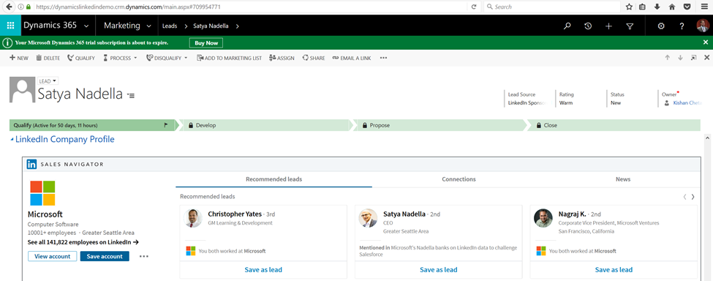713x281 pixels.
Task: Select the Develop process stage
Action: [266, 125]
